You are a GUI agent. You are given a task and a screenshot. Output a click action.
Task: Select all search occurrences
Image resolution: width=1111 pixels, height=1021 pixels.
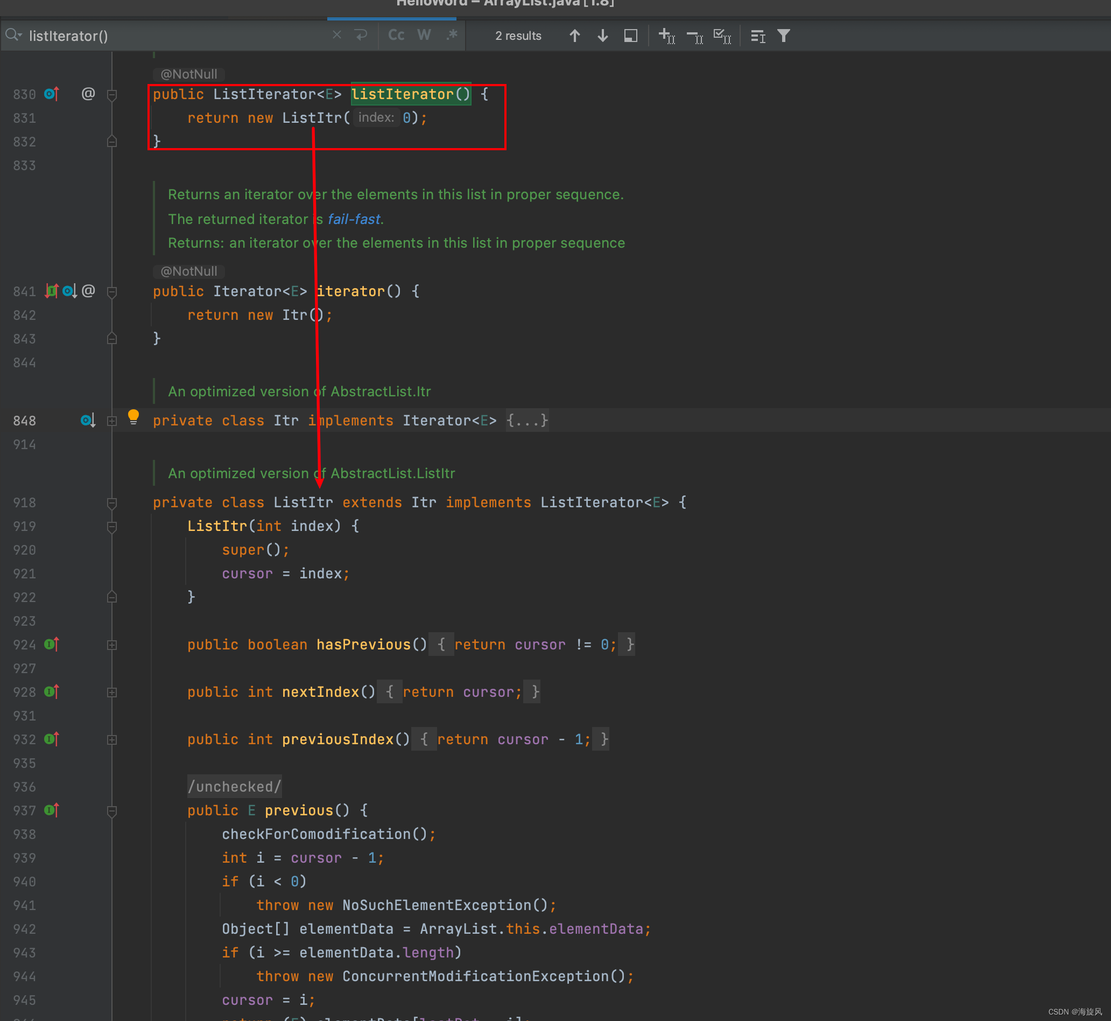(x=722, y=36)
